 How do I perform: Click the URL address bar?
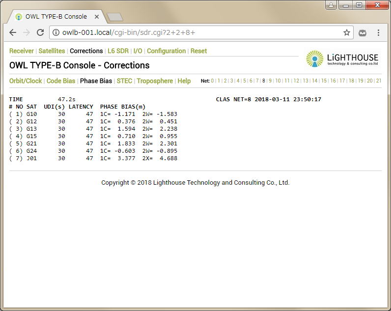[196, 33]
